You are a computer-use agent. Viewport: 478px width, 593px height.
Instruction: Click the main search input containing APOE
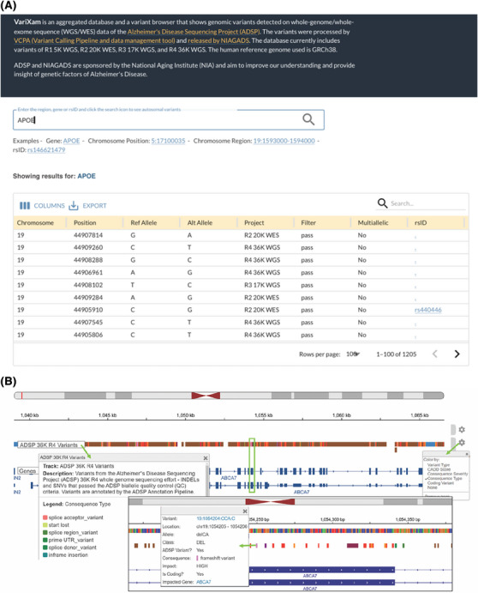169,120
